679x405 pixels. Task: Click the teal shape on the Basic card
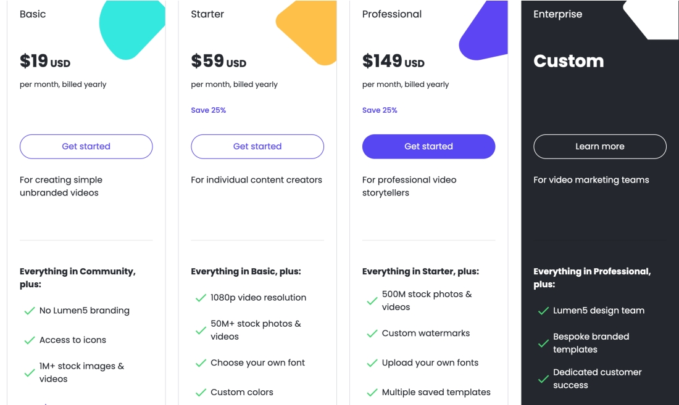tap(130, 28)
